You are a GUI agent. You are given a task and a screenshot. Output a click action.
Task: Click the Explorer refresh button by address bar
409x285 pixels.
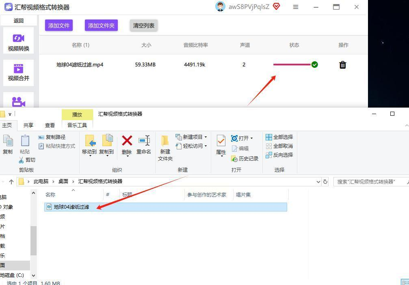pos(325,181)
